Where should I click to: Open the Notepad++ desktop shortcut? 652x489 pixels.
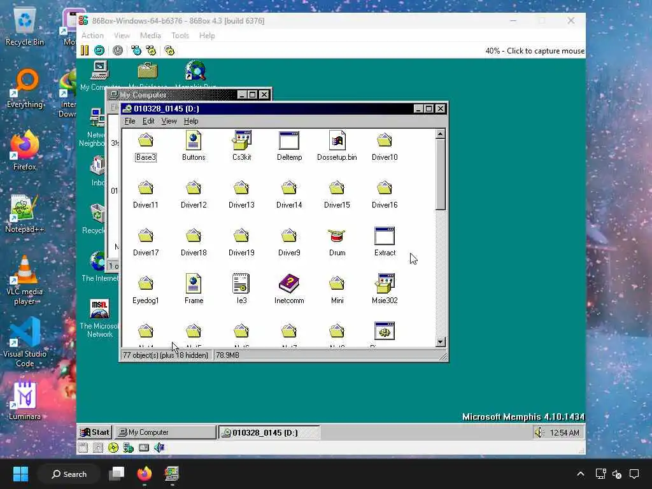(25, 214)
